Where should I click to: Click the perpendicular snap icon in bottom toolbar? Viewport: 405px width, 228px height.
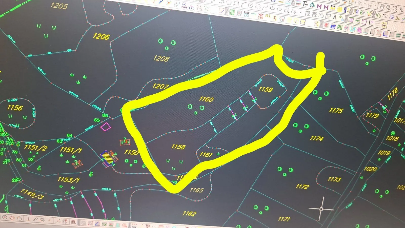tap(28, 219)
